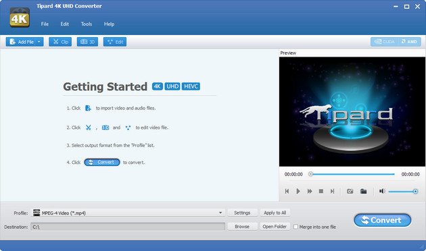426x251 pixels.
Task: Click 'Select output format' instruction text
Action: [x=111, y=145]
